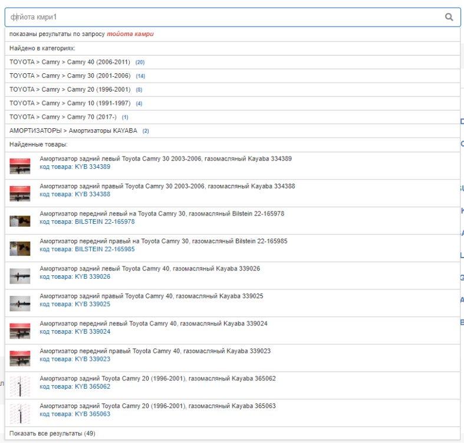Viewport: 464px width, 443px height.
Task: Open the Амортизаторы KAYABA category
Action: pyautogui.click(x=73, y=131)
